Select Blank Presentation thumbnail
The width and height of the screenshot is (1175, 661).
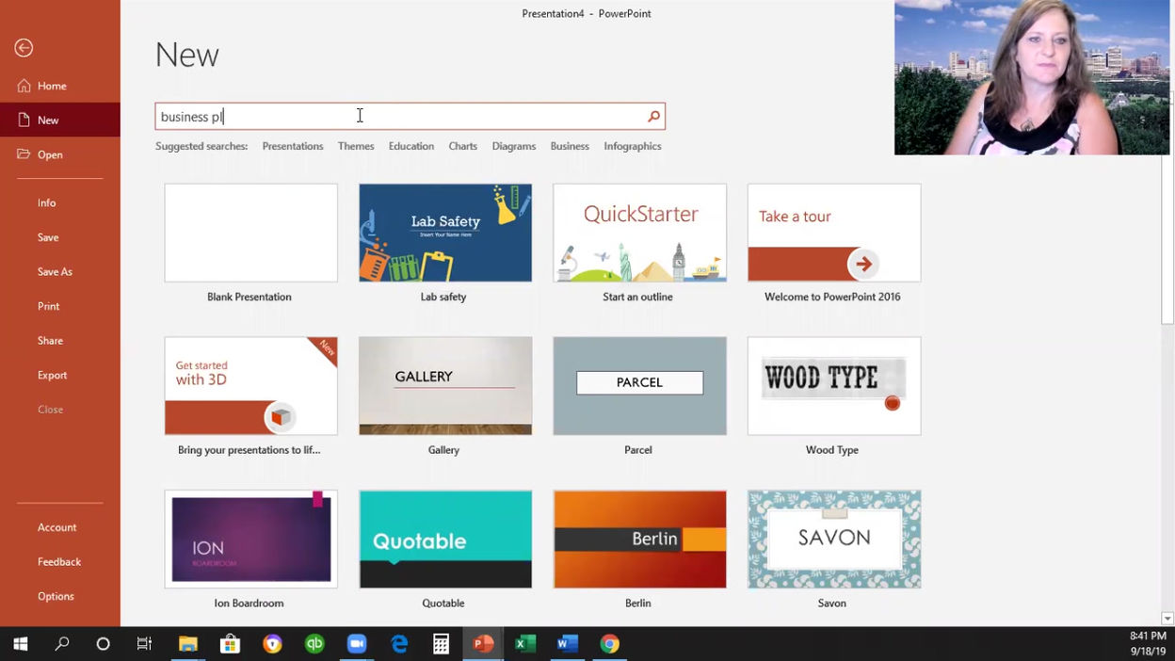(x=250, y=233)
